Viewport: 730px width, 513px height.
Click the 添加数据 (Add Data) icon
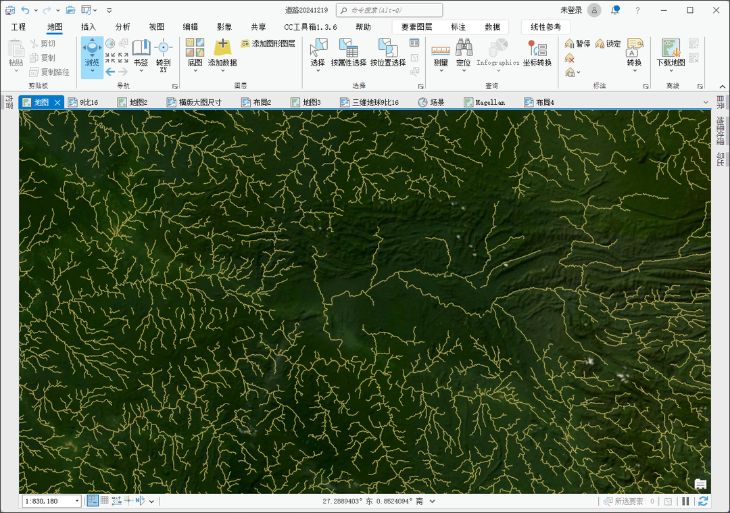(x=222, y=47)
